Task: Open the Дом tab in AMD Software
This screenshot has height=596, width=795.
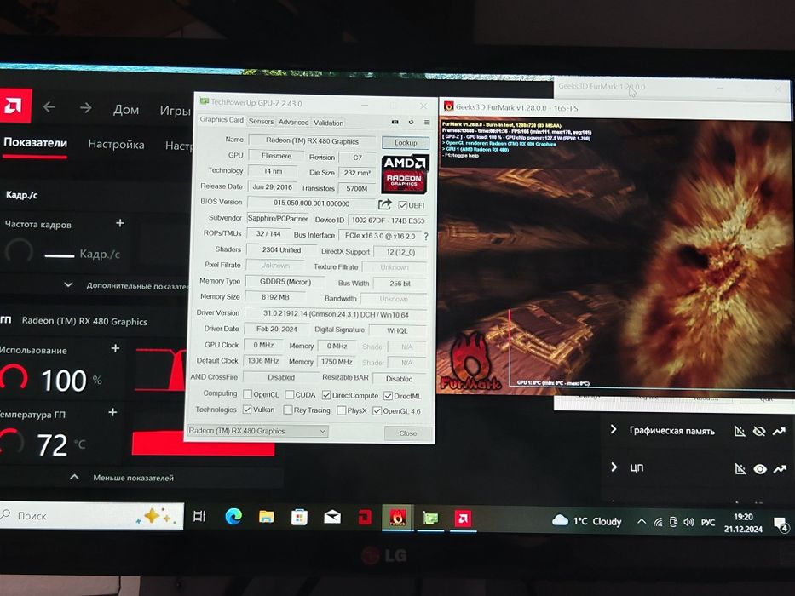Action: click(x=126, y=110)
